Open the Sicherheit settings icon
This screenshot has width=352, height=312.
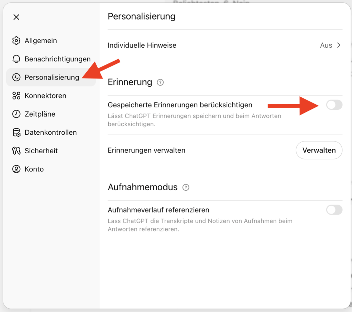[x=16, y=151]
